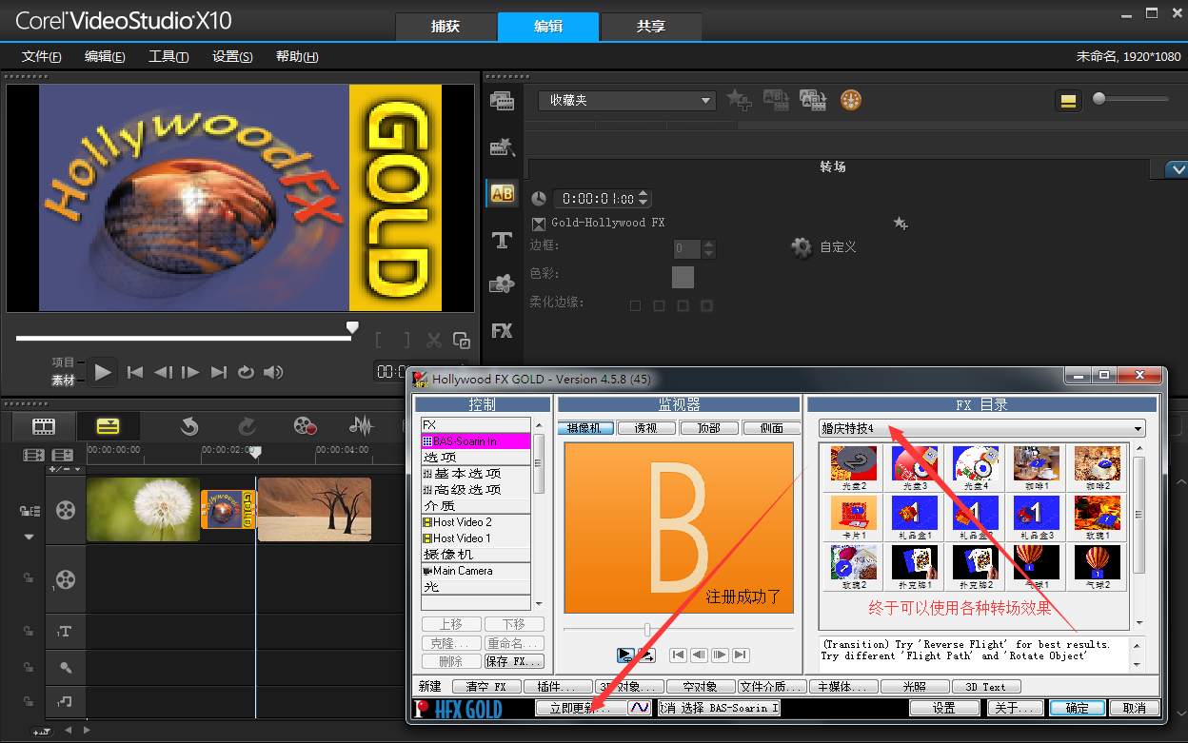Click the Add to Favorites star icon

point(739,100)
